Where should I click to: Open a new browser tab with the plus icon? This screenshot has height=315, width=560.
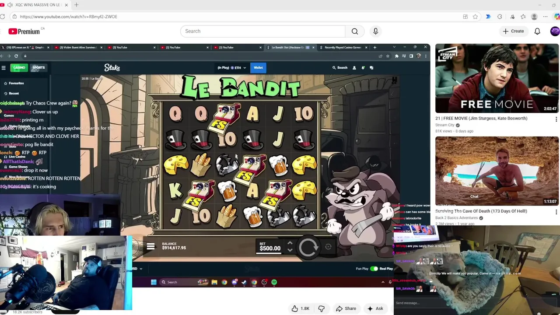pyautogui.click(x=76, y=5)
